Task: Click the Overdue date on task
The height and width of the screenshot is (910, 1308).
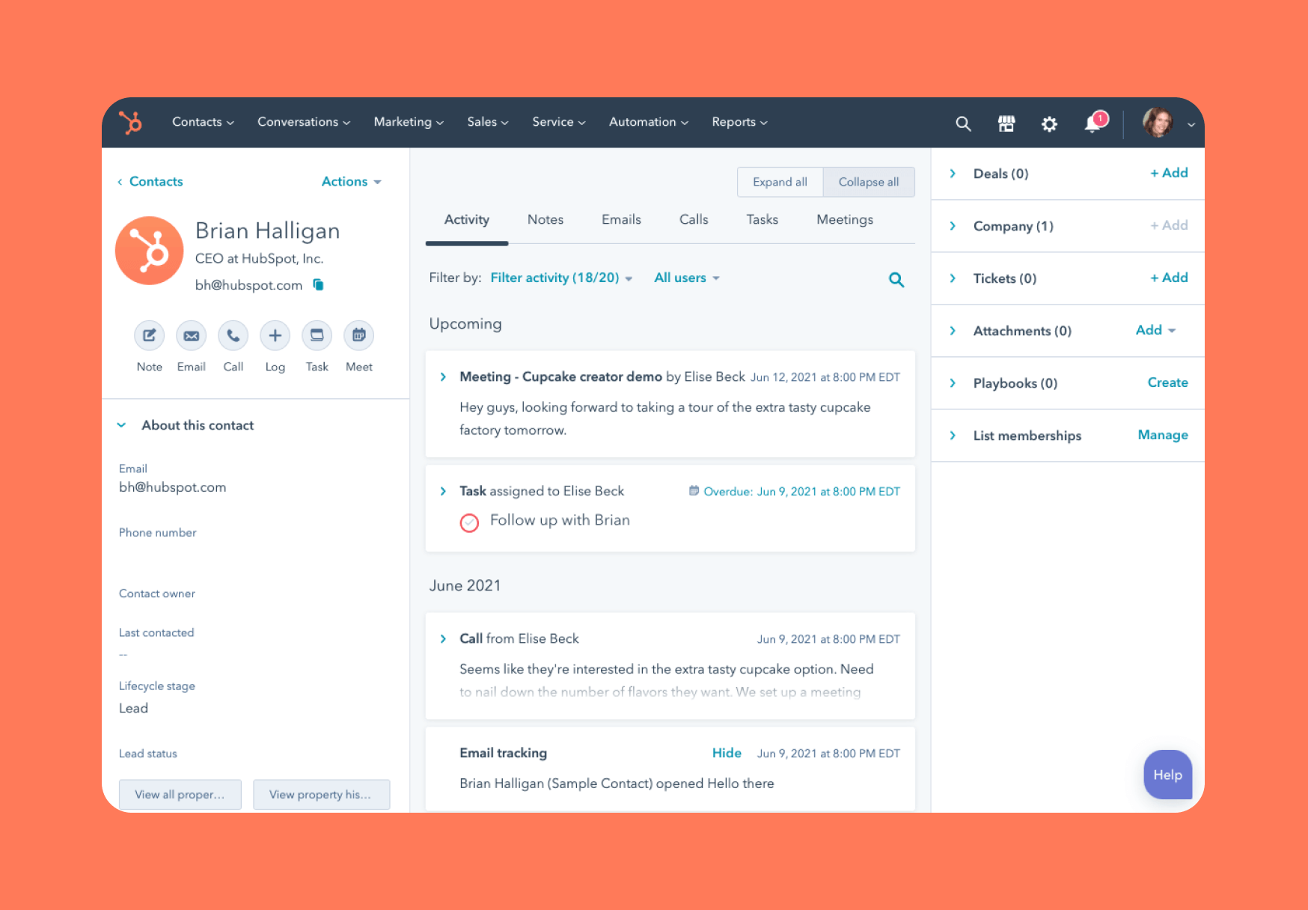Action: point(801,491)
